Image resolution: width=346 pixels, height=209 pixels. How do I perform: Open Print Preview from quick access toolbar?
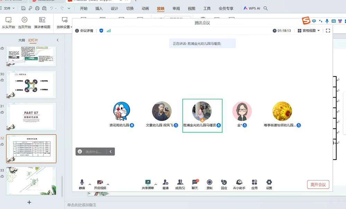tap(44, 8)
